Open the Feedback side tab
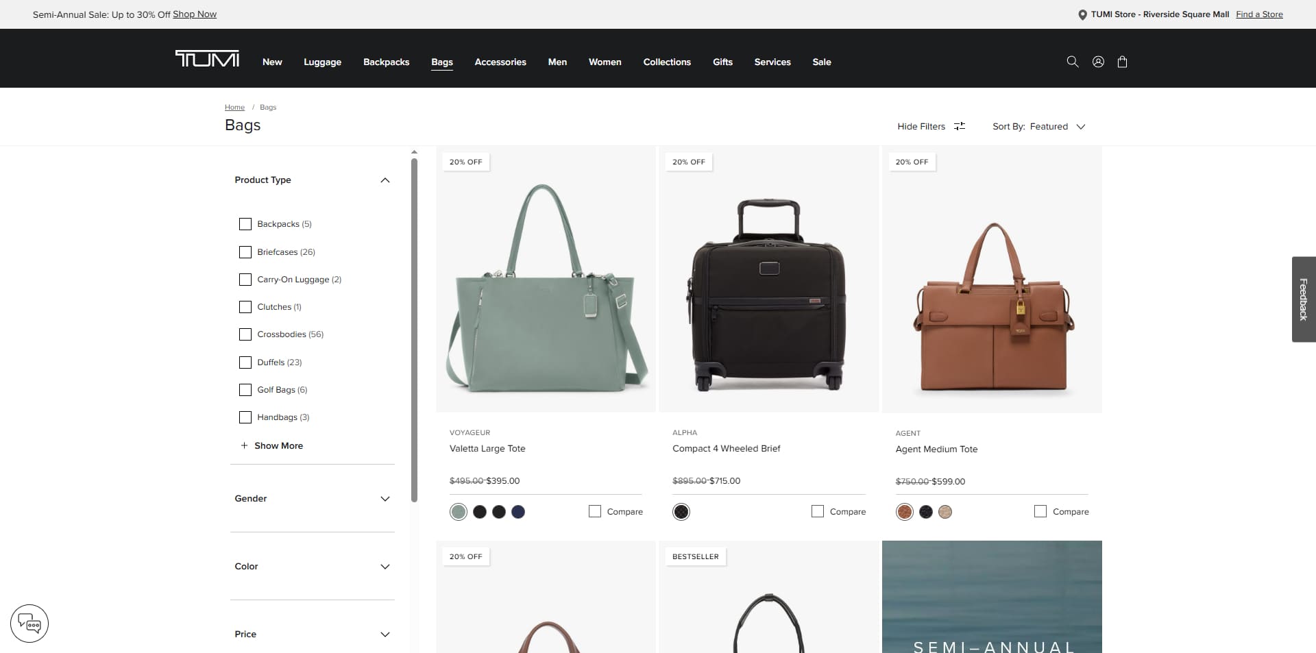The width and height of the screenshot is (1316, 653). point(1304,299)
